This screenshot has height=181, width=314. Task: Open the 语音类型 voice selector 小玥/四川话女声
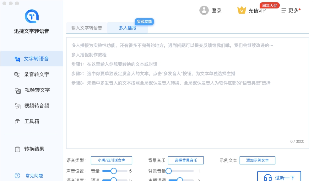coord(111,160)
